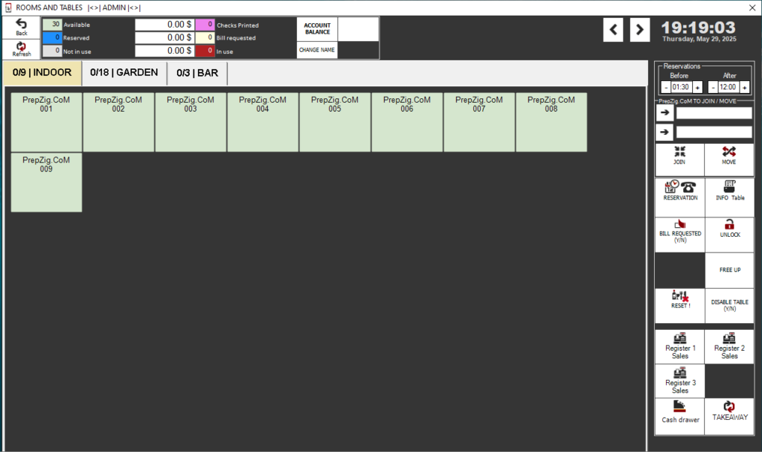Select table PrepZig.CoM 006
This screenshot has height=452, width=762.
[x=407, y=122]
